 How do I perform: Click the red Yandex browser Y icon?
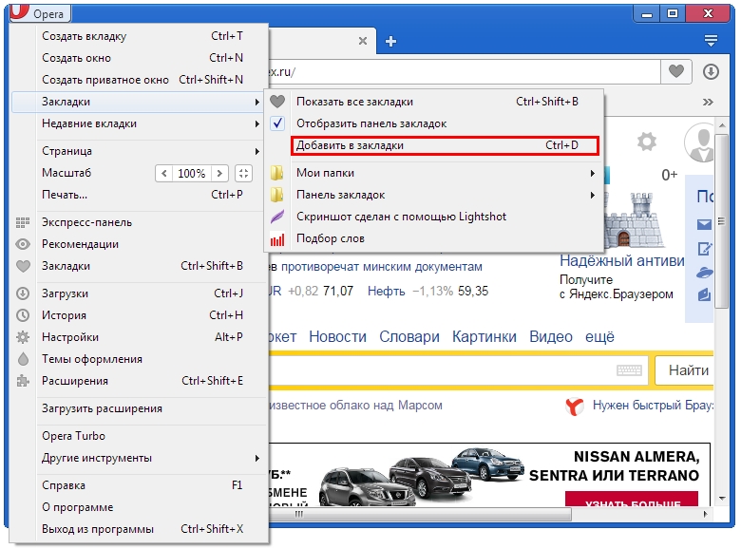click(x=574, y=407)
